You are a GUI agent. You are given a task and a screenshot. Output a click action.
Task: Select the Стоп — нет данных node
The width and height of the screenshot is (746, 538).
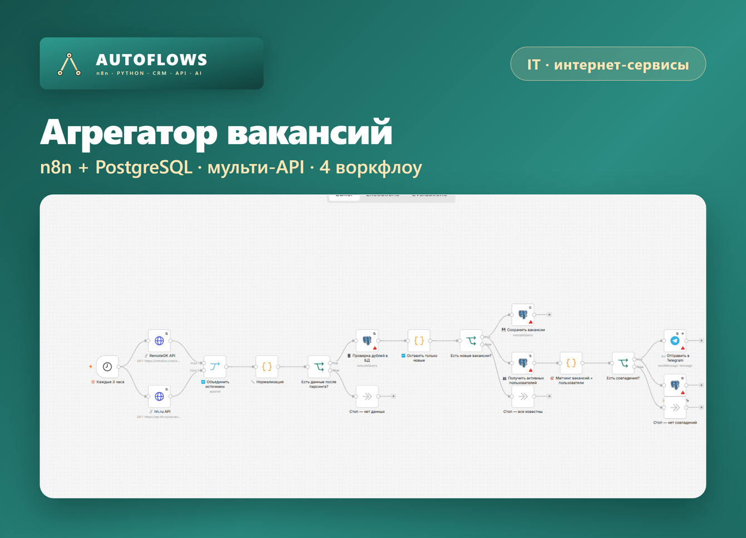[367, 396]
